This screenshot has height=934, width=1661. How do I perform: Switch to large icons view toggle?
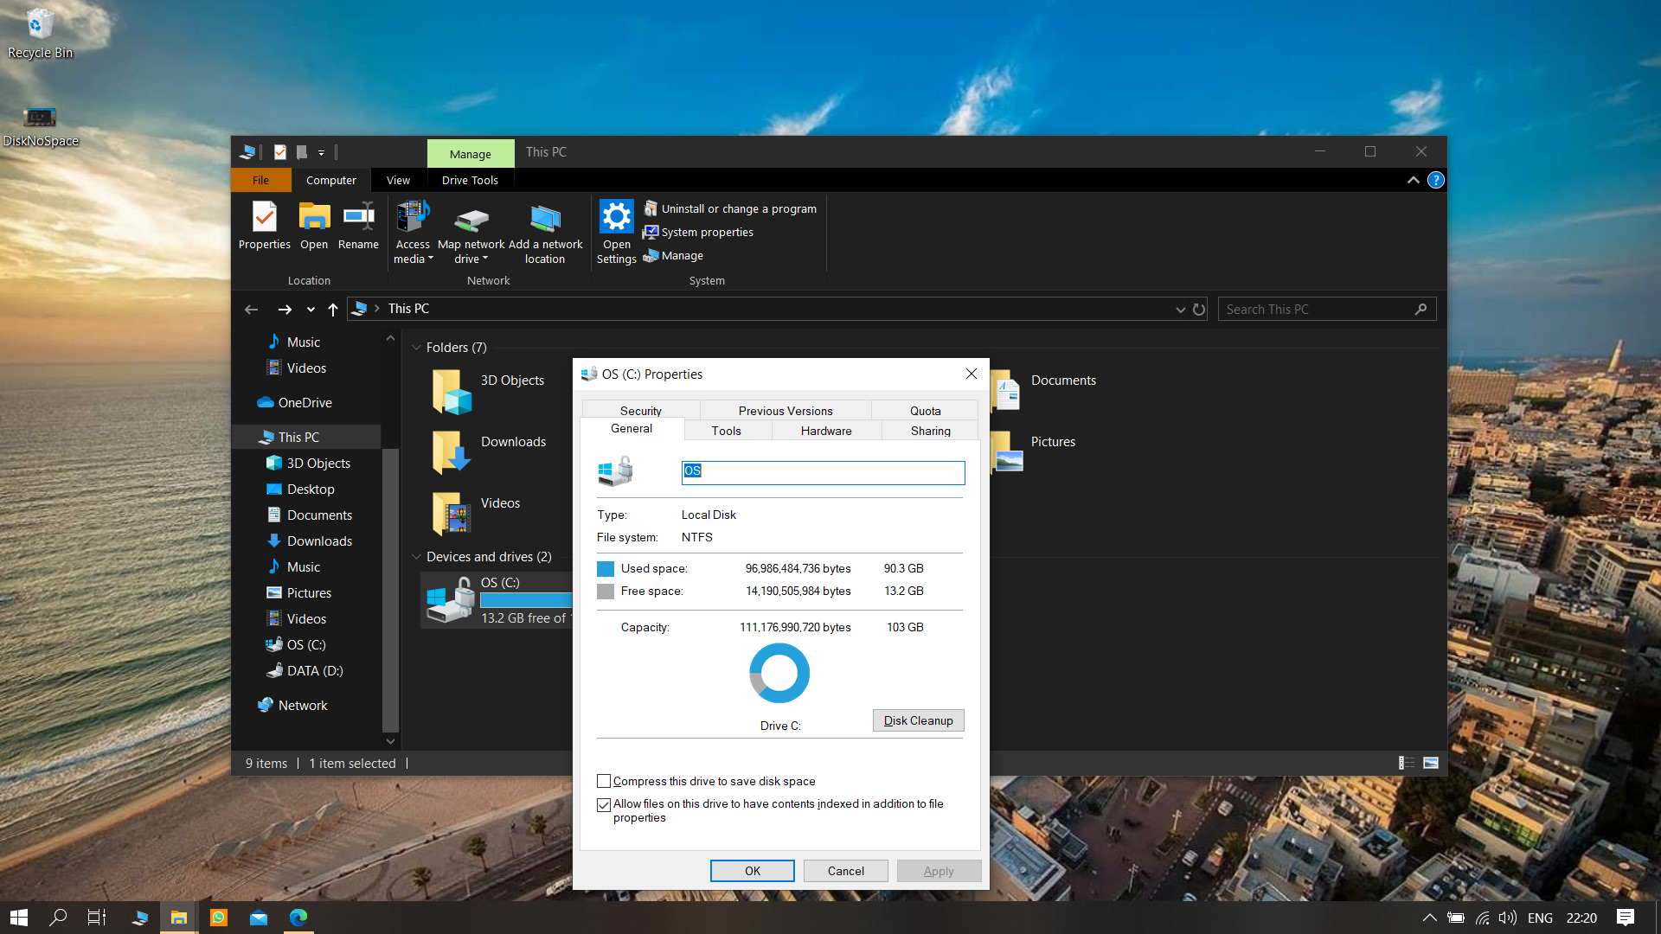point(1431,763)
